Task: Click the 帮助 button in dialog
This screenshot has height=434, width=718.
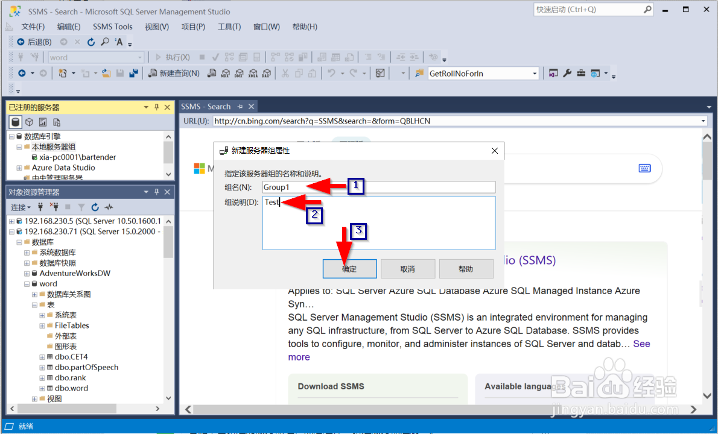Action: pyautogui.click(x=466, y=269)
